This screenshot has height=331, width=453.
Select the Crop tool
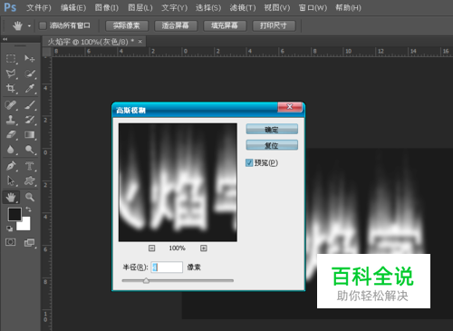[11, 88]
